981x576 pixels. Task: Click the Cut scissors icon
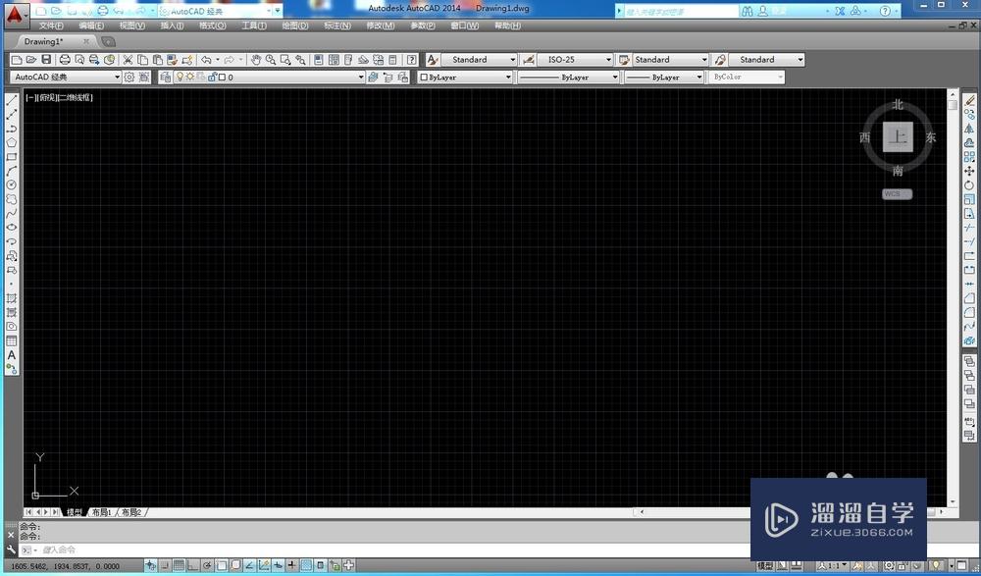click(128, 60)
